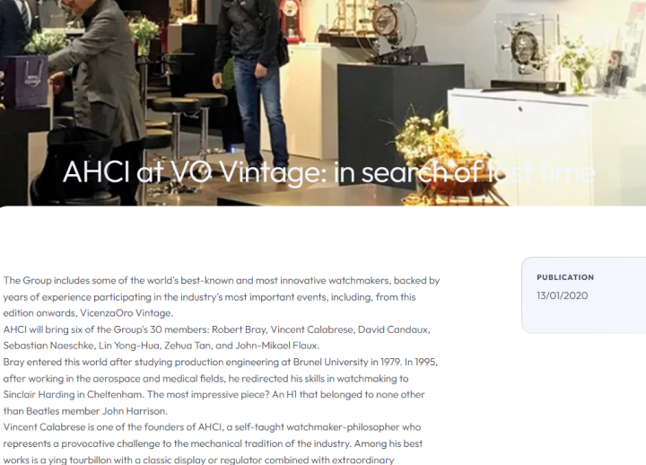646x465 pixels.
Task: Click the article title 'AHCI at VO Vintage'
Action: 195,172
